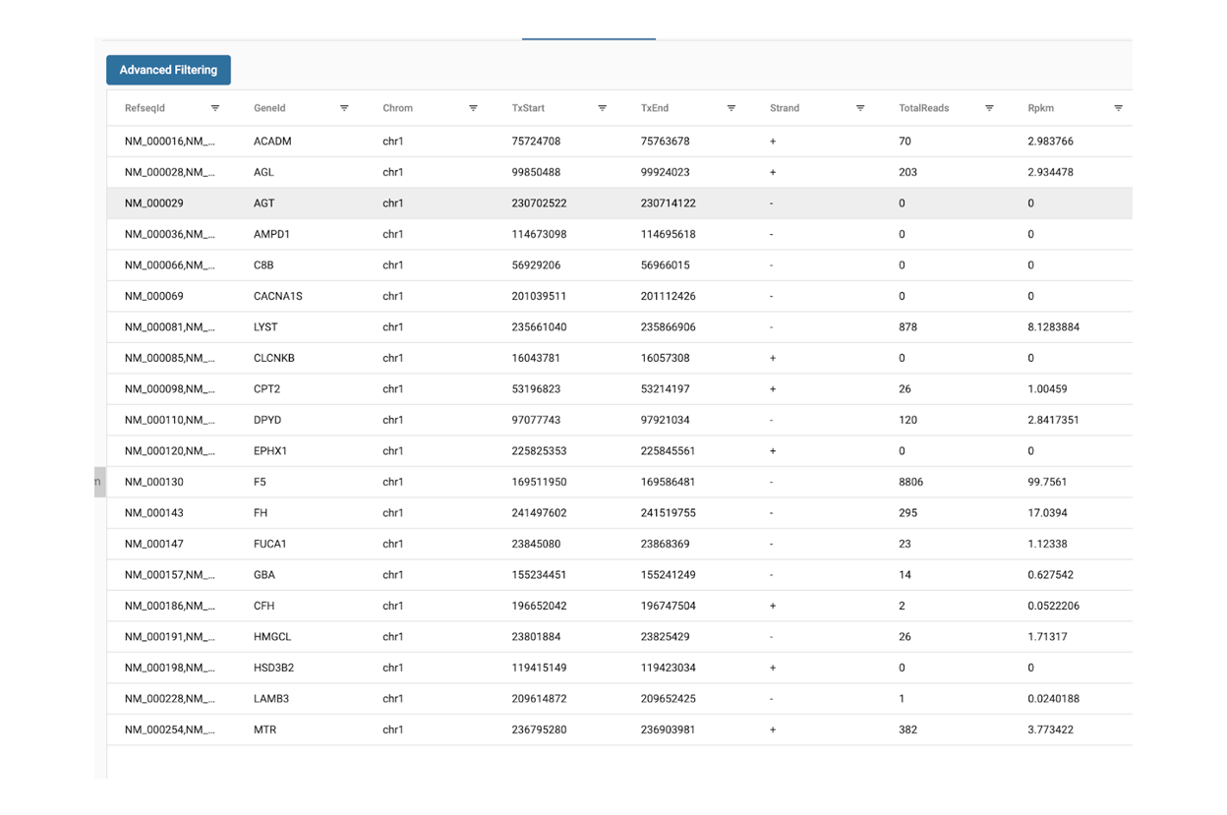The height and width of the screenshot is (815, 1227).
Task: Open the TotalReads column filter icon
Action: click(989, 108)
